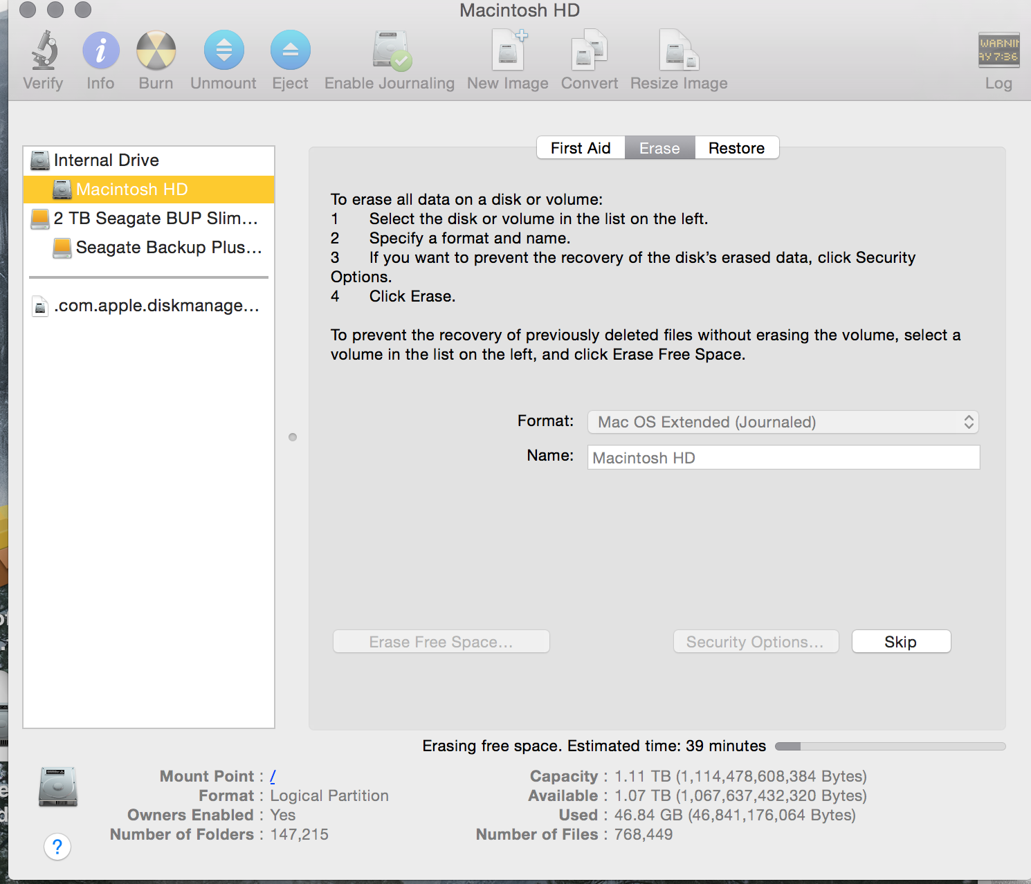
Task: Click the Convert toolbar icon
Action: [590, 50]
